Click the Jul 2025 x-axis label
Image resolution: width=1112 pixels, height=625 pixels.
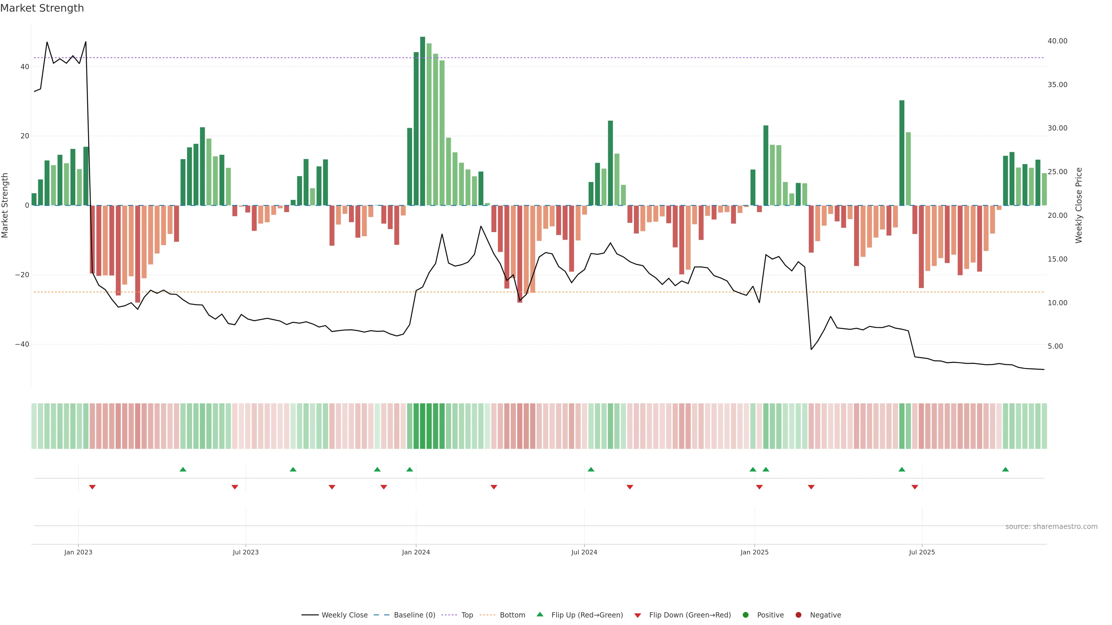tap(922, 552)
